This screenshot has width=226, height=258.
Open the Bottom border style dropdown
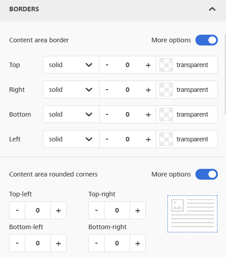click(71, 114)
